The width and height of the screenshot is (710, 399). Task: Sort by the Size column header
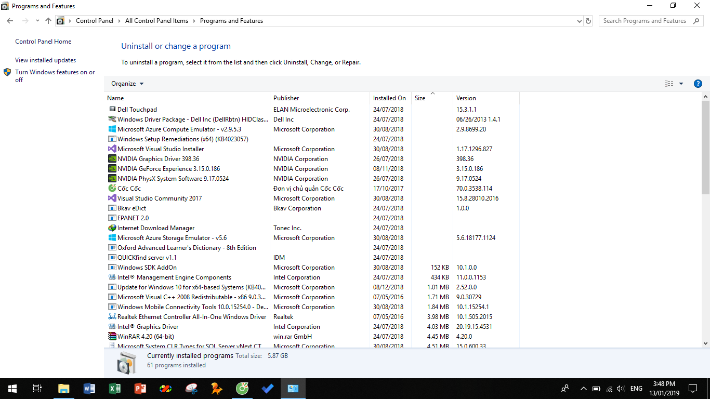(432, 98)
